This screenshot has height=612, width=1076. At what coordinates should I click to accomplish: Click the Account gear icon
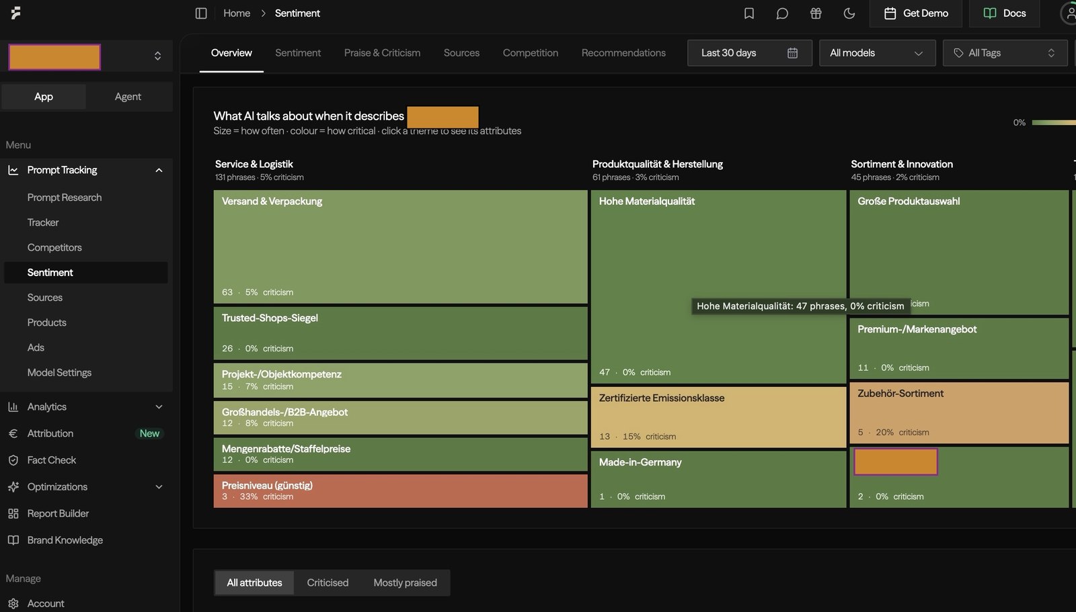click(x=13, y=604)
